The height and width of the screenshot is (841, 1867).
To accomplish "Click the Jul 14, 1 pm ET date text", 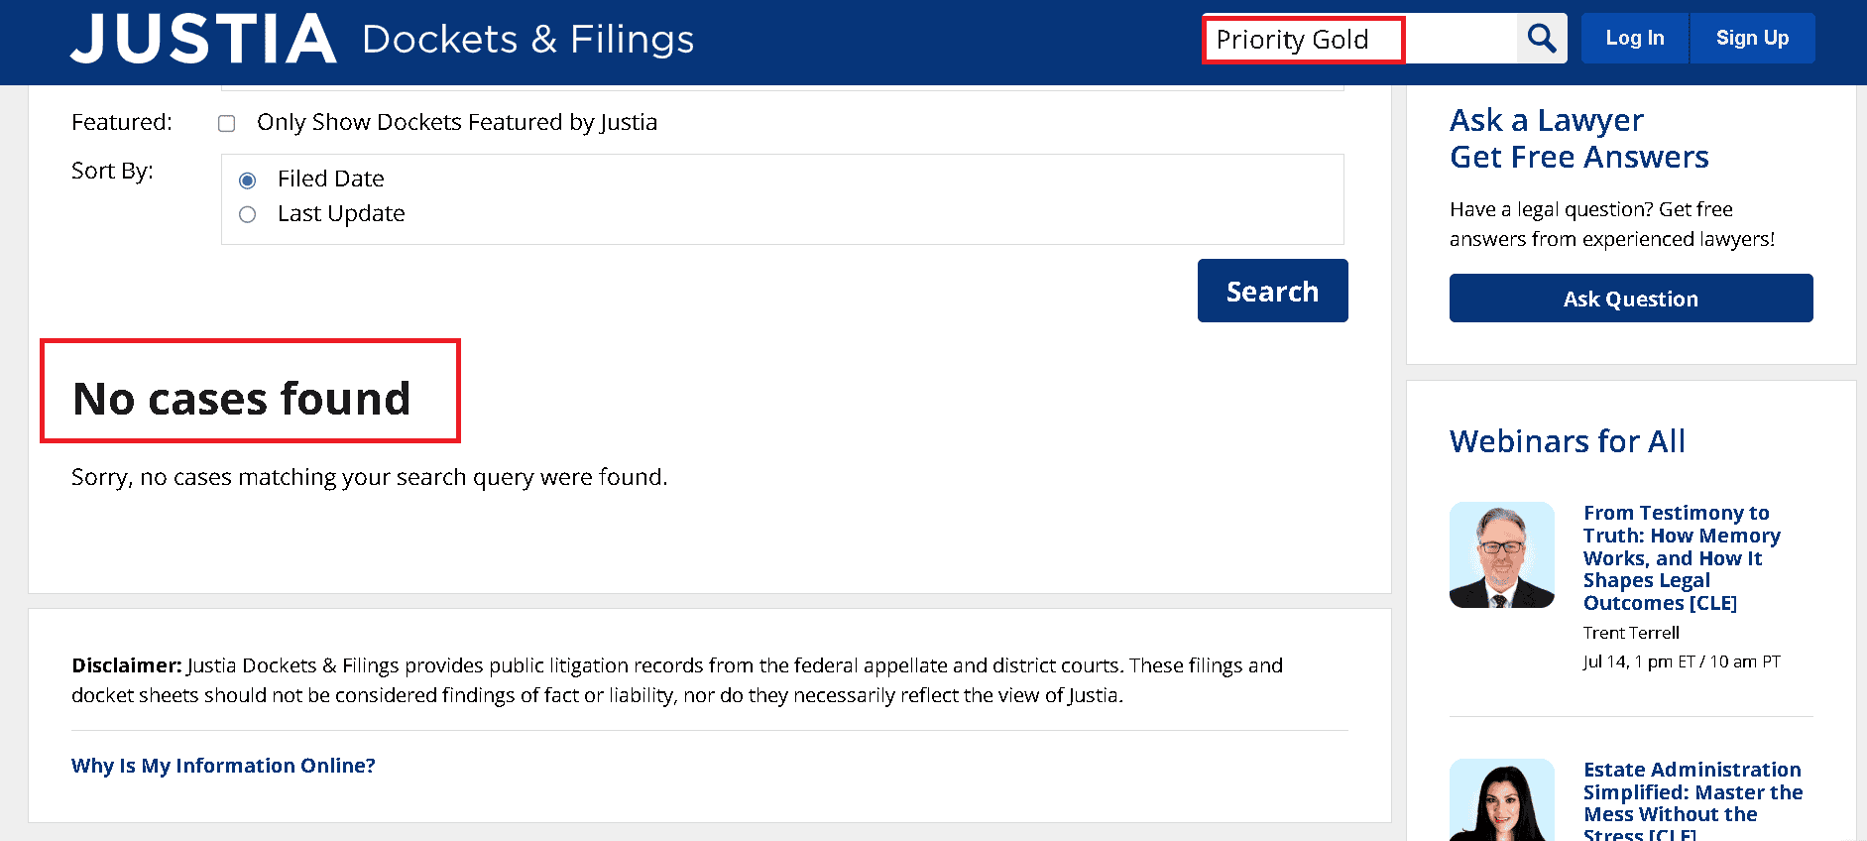I will pyautogui.click(x=1682, y=661).
